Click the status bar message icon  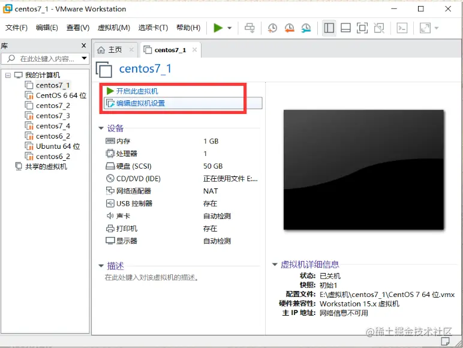click(x=445, y=341)
